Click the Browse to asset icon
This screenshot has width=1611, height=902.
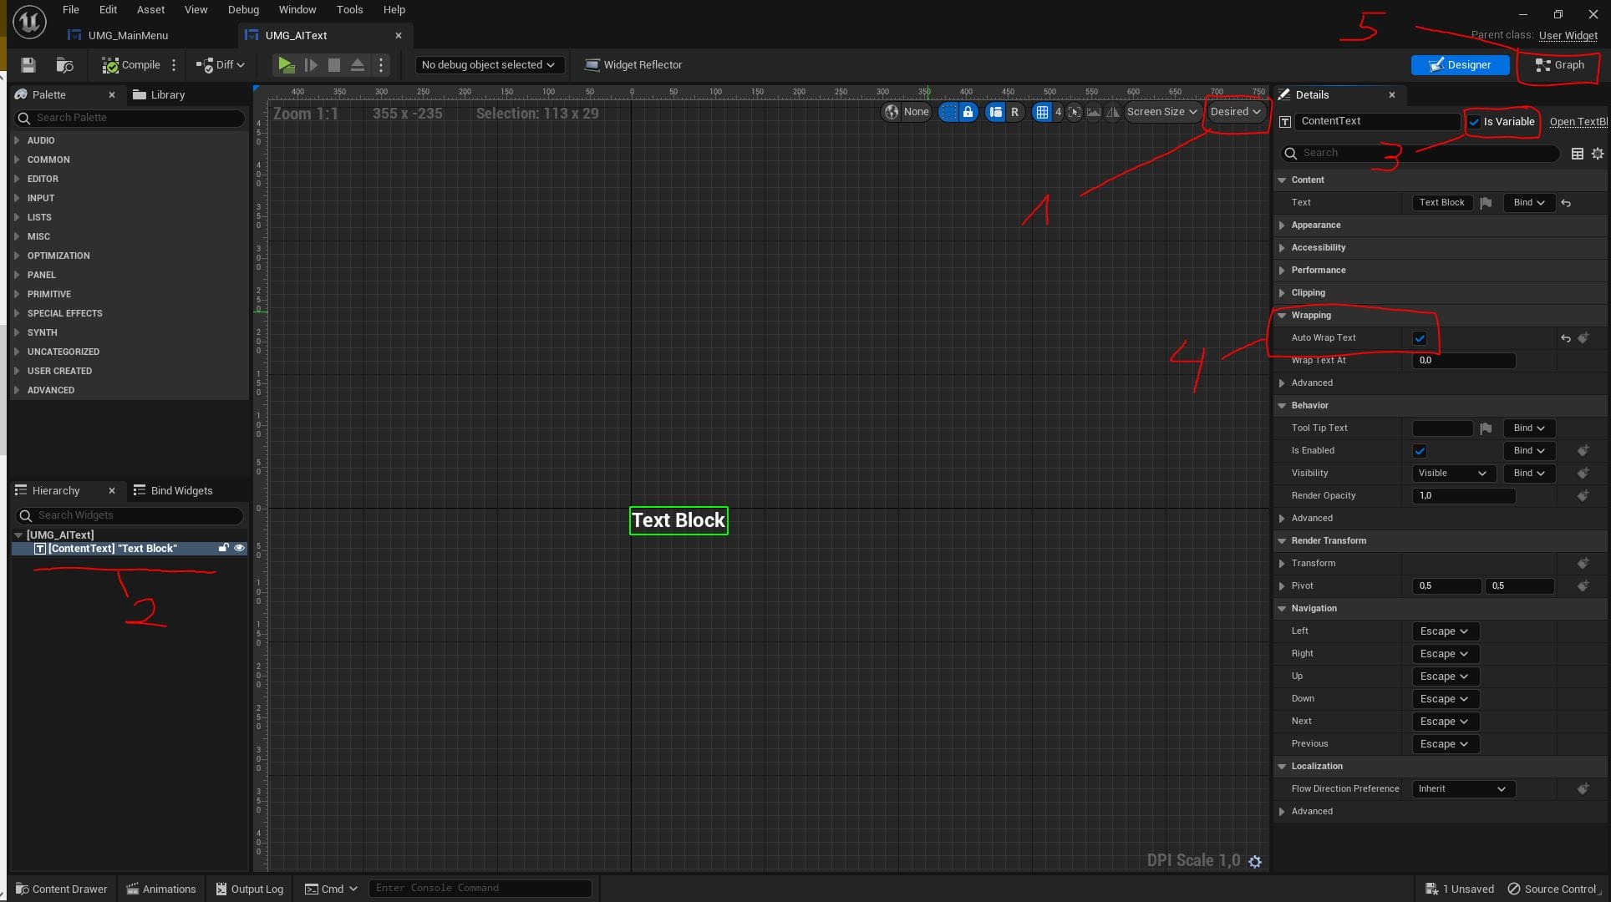coord(64,65)
